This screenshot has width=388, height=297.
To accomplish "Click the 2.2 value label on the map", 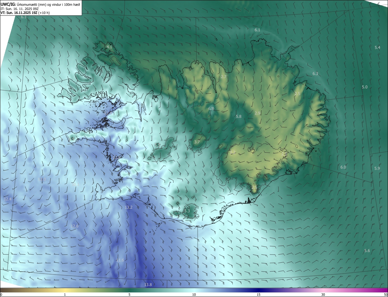I will [233, 152].
